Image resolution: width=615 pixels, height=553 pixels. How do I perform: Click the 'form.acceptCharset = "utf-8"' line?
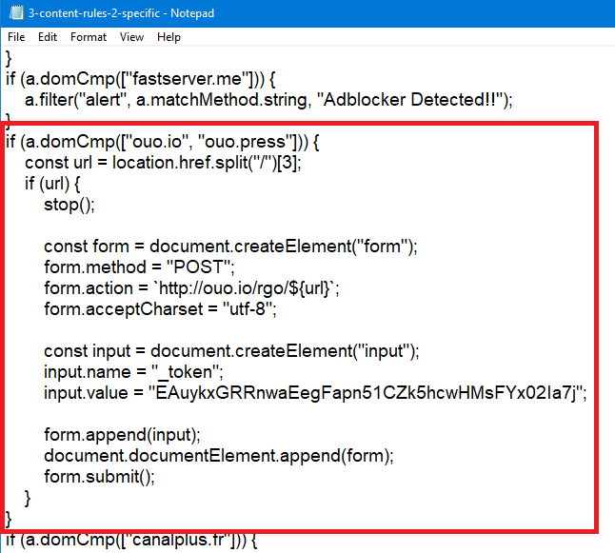coord(160,309)
